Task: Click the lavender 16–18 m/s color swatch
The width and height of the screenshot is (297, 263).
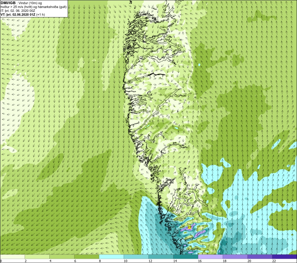Action: [211, 256]
